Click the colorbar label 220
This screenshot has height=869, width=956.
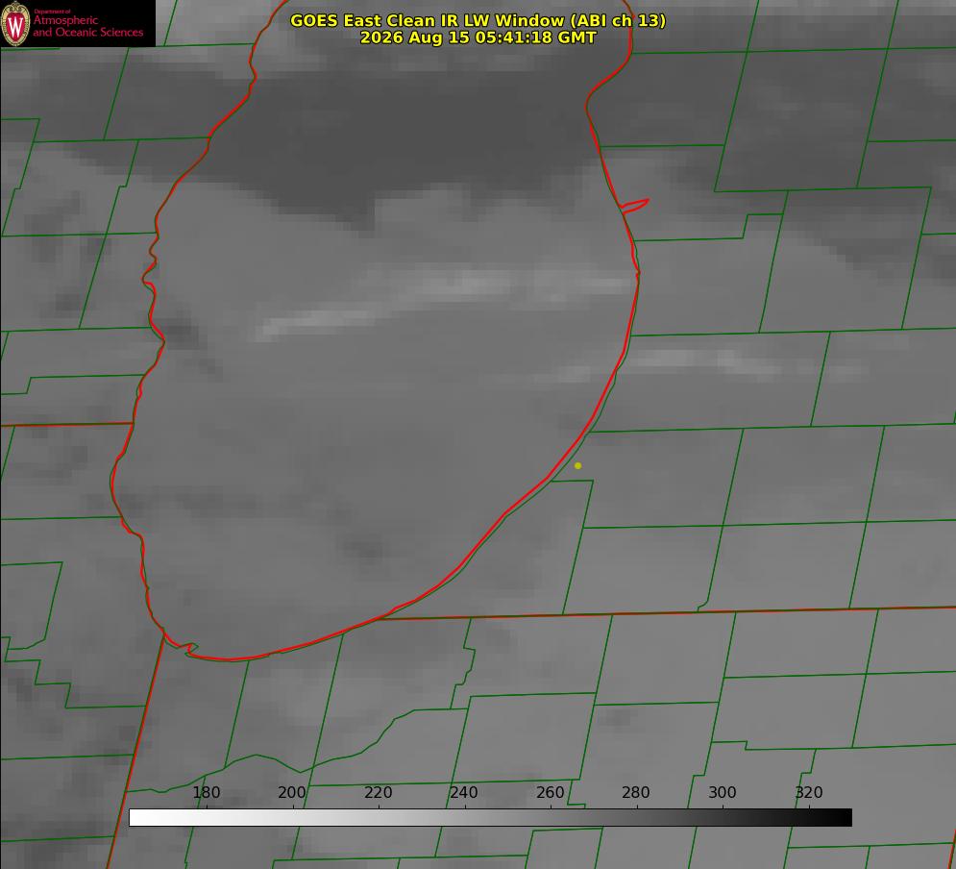pyautogui.click(x=378, y=792)
